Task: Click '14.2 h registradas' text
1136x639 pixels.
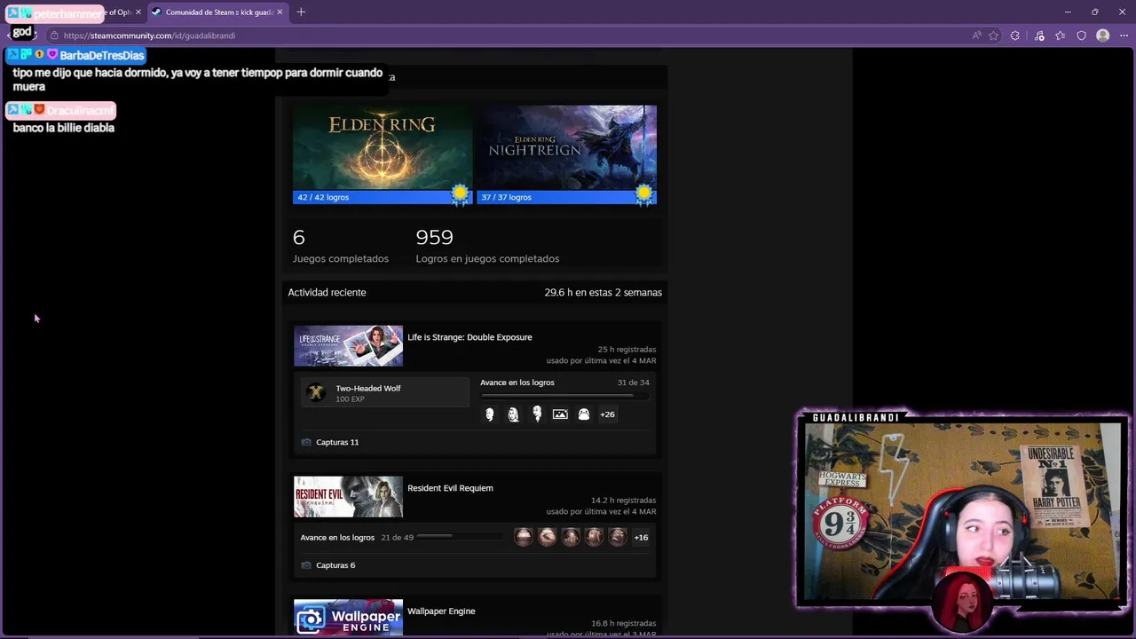Action: point(623,501)
